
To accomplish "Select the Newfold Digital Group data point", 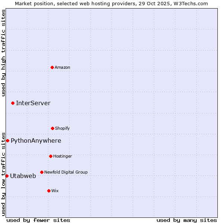I will 42,172.
